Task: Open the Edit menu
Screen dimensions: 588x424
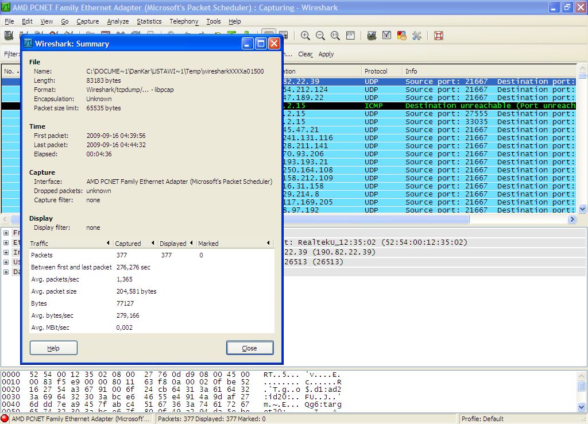Action: point(27,21)
